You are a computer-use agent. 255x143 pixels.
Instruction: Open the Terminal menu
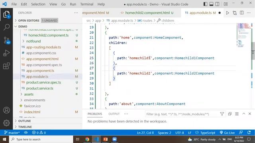point(87,4)
